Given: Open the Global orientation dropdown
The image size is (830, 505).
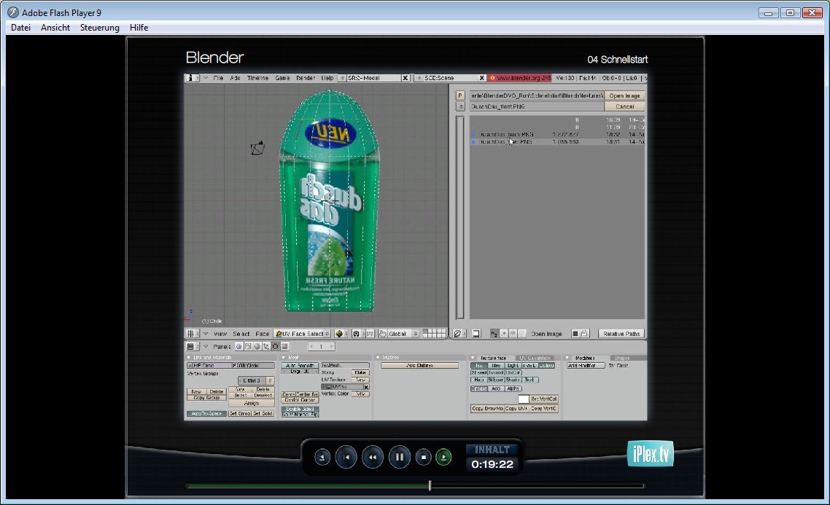Looking at the screenshot, I should point(403,334).
